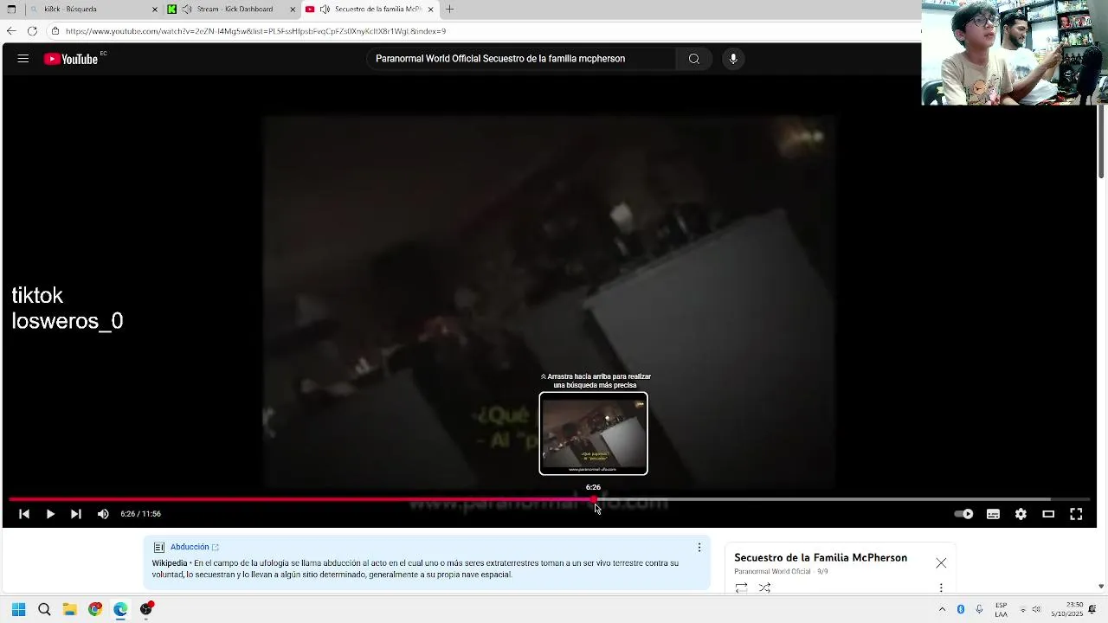The height and width of the screenshot is (623, 1108).
Task: Open the Paranormal World Oficial channel link
Action: 772,572
